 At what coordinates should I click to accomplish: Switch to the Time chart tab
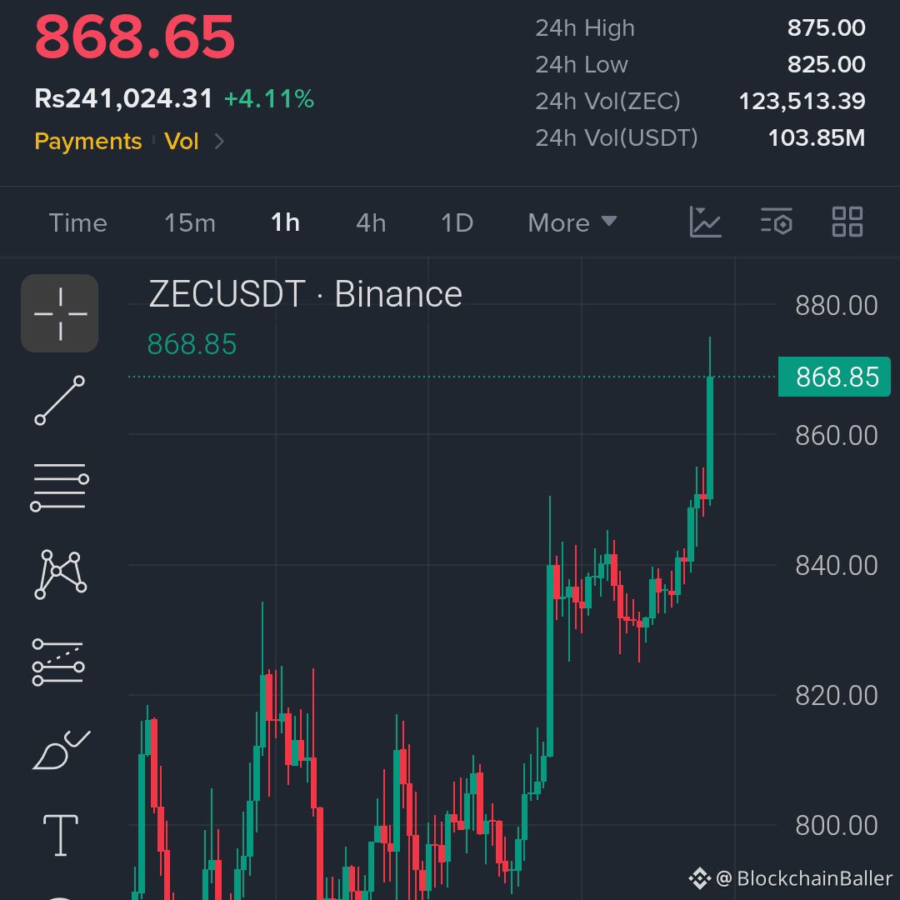click(78, 222)
